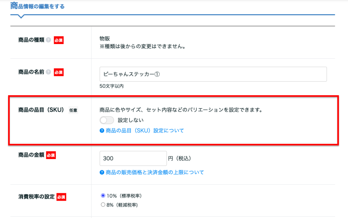Click the red 必須 badge next to 商品の種類
The image size is (348, 218).
point(59,40)
